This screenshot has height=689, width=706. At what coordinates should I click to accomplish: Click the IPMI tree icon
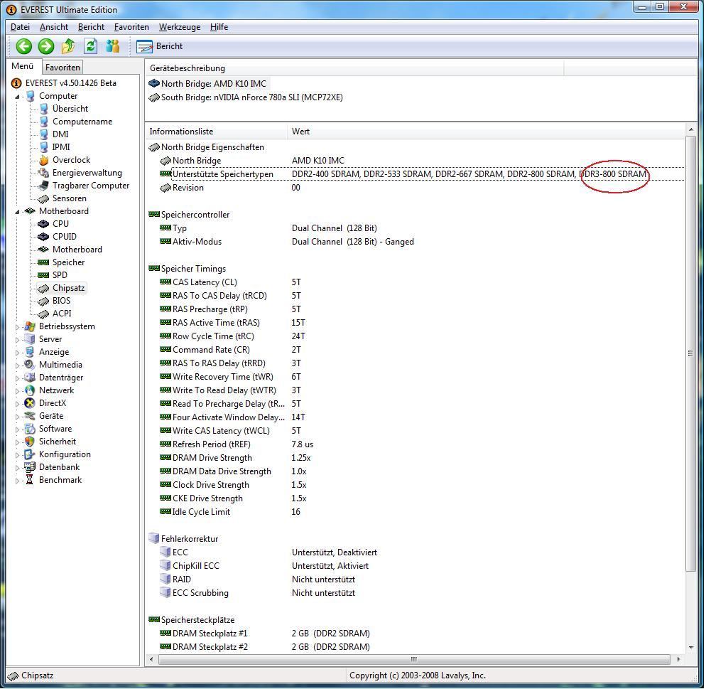pos(43,147)
